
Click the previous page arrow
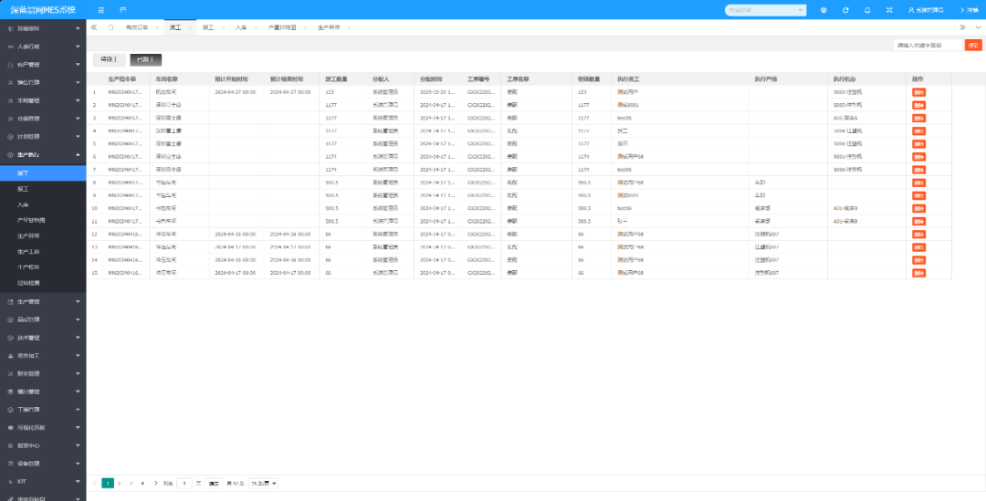point(94,484)
